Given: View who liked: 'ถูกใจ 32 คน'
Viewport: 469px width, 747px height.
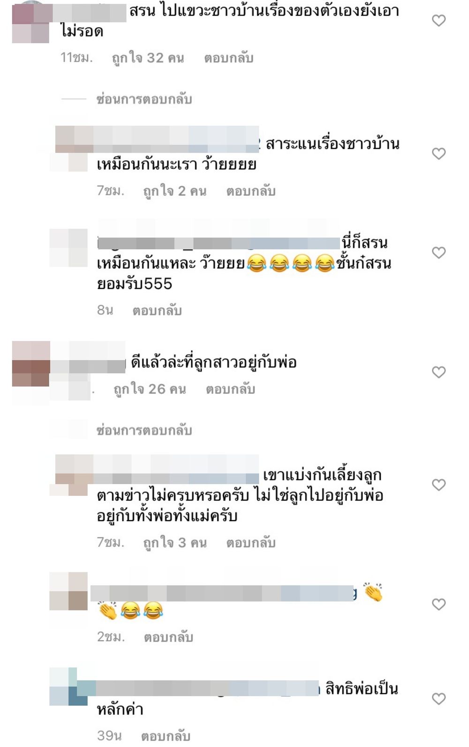Looking at the screenshot, I should 148,58.
